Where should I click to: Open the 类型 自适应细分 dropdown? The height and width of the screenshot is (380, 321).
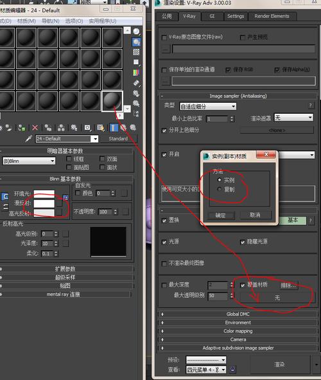point(208,106)
